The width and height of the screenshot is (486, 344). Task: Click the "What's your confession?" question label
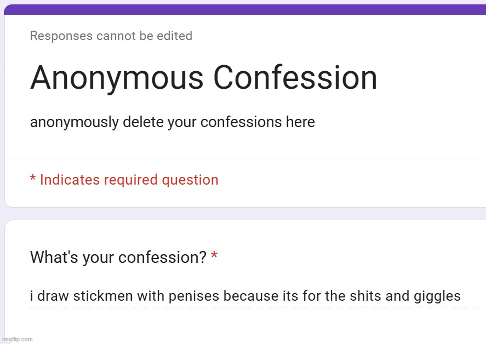coord(118,257)
